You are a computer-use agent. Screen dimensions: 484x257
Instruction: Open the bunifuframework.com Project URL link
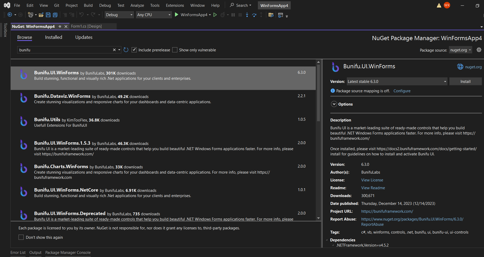(x=387, y=211)
